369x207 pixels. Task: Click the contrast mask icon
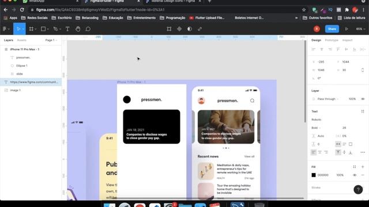(190, 29)
